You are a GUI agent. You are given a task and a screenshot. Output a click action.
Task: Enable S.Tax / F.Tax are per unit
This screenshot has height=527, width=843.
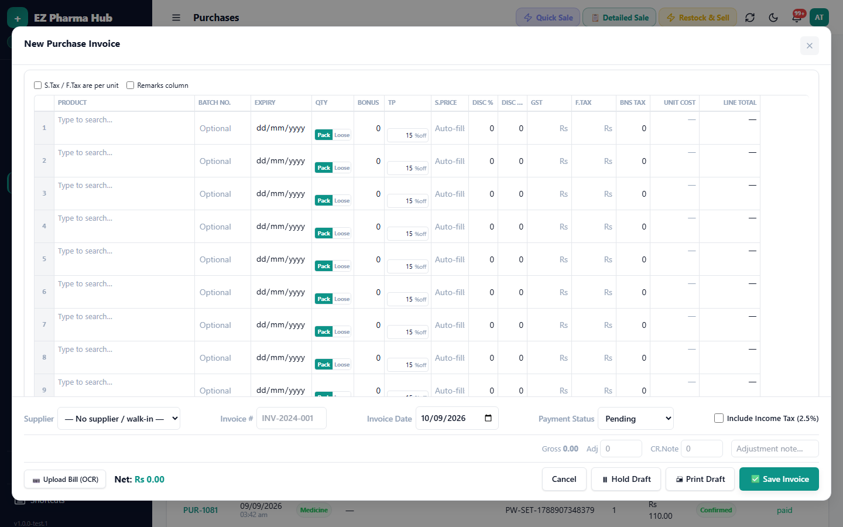pos(38,85)
